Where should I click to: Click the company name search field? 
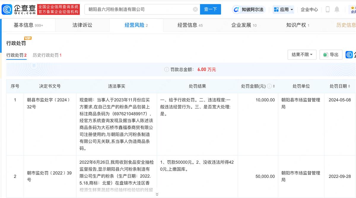coord(139,9)
